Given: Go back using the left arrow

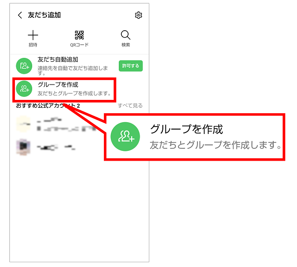Looking at the screenshot, I should click(x=20, y=15).
